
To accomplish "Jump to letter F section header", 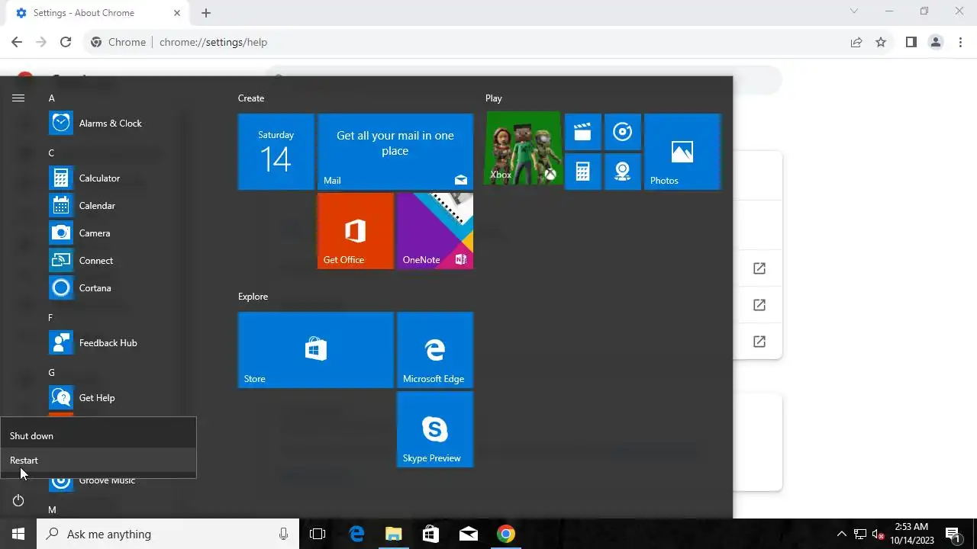I will pos(51,318).
